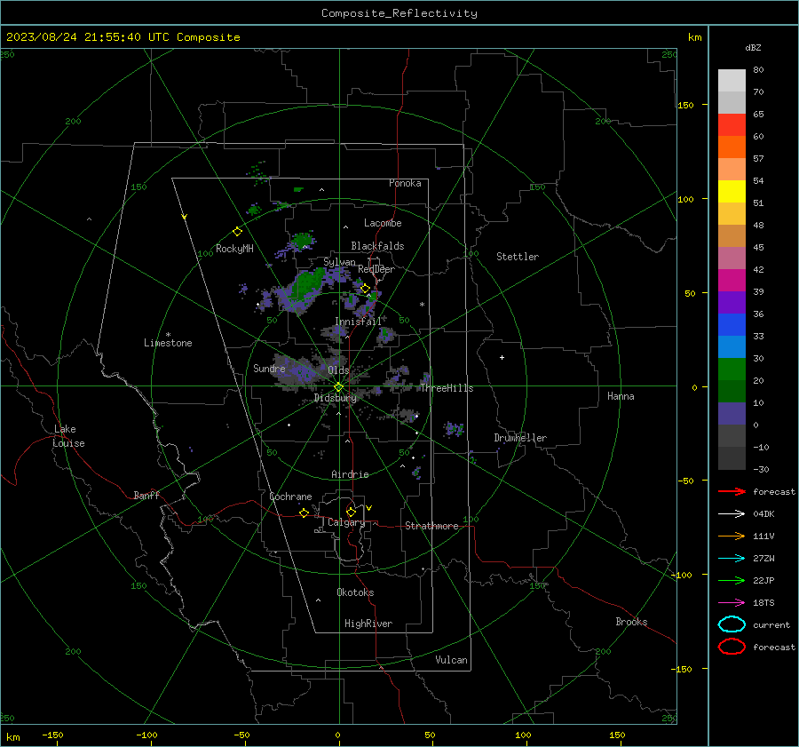The height and width of the screenshot is (747, 799).
Task: Click the yellow diamond marker near RockyMH
Action: (x=237, y=232)
